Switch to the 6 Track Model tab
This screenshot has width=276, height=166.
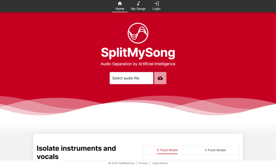[167, 150]
